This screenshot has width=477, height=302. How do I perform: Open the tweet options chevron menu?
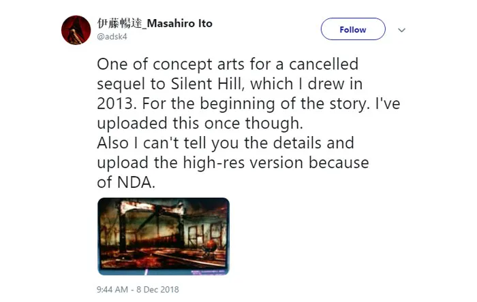click(x=401, y=30)
